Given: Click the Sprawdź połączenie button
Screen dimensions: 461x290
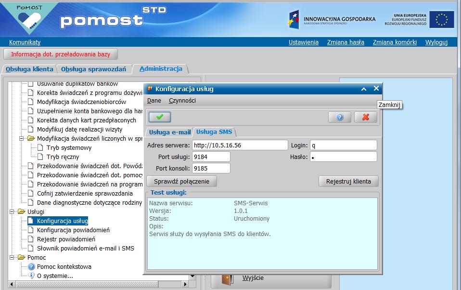Looking at the screenshot, I should (182, 181).
